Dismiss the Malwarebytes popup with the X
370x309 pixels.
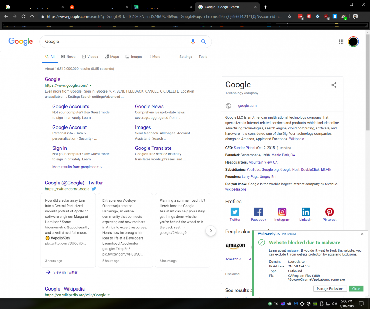362,234
